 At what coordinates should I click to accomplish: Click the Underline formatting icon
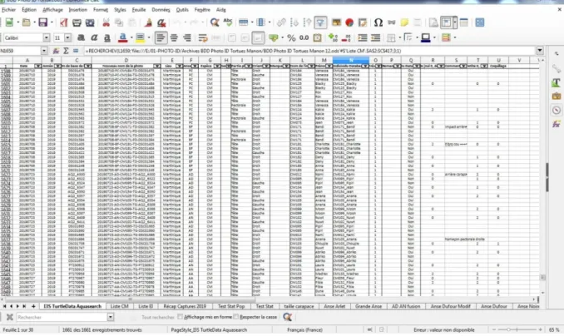tap(106, 37)
